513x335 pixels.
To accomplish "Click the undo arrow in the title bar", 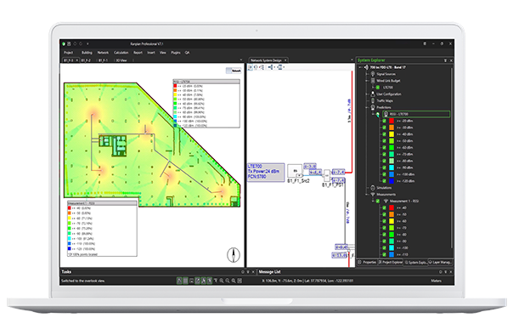I will [x=75, y=43].
